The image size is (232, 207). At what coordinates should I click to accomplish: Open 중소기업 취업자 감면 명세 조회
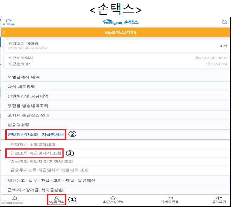coord(41,162)
